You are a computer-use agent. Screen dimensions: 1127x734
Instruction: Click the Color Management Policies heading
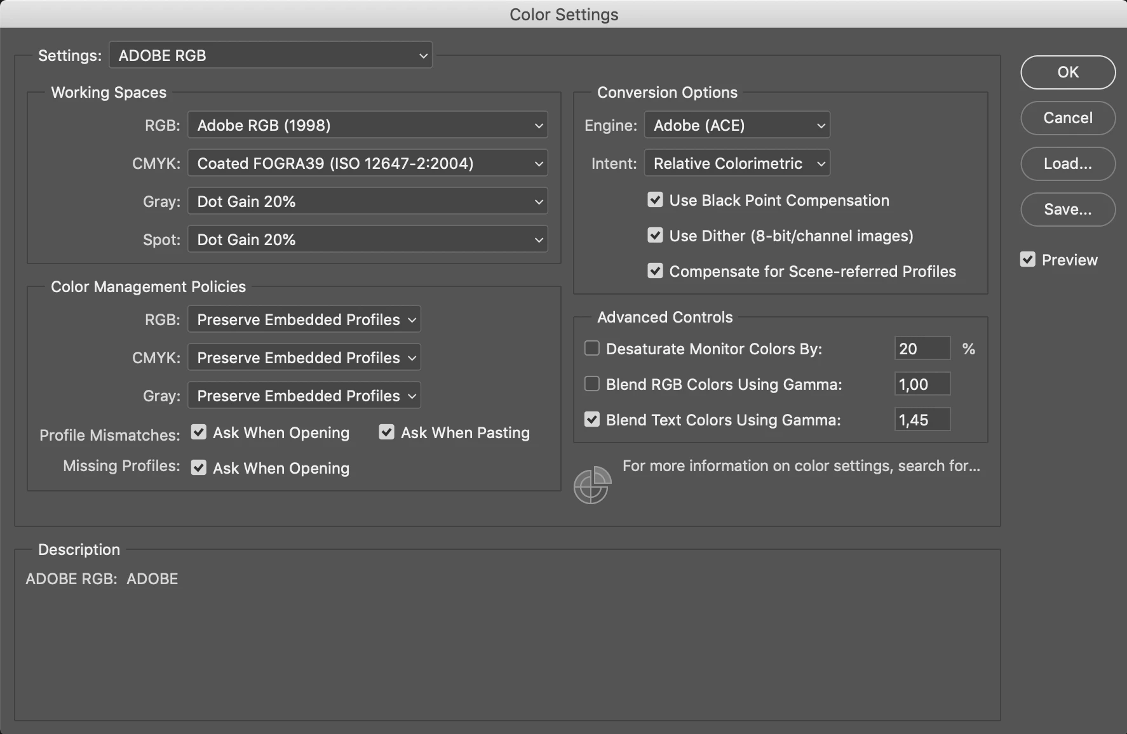[148, 287]
